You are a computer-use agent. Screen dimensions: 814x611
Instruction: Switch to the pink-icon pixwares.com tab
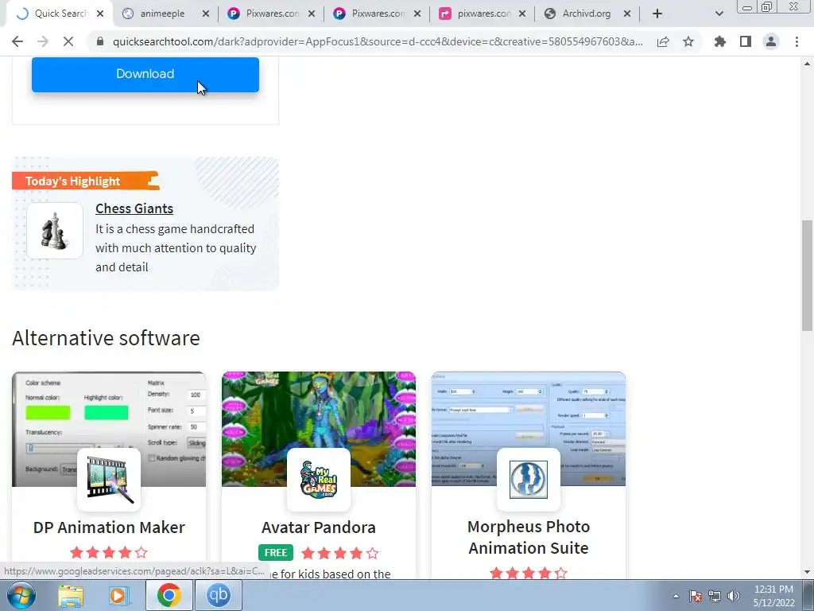[483, 14]
